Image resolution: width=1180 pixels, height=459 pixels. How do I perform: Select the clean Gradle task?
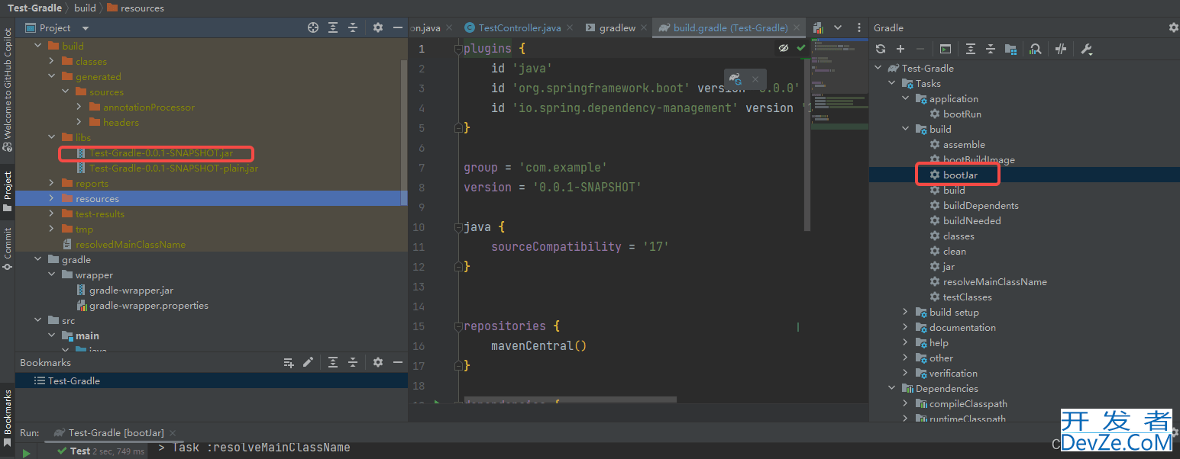coord(954,251)
